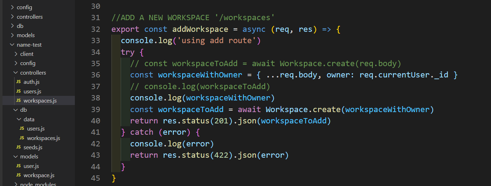The height and width of the screenshot is (186, 491).
Task: Click the 'catch' keyword on line 41
Action: click(x=142, y=132)
